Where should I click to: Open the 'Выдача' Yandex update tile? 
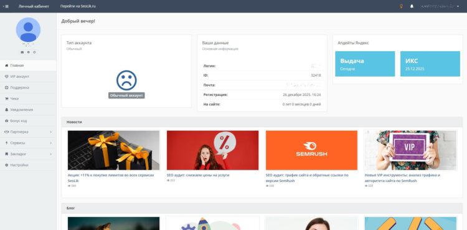click(365, 64)
